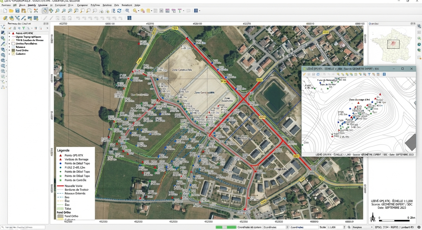This screenshot has height=230, width=422.
Task: Click the lock scale icon in the status bar
Action: click(349, 227)
